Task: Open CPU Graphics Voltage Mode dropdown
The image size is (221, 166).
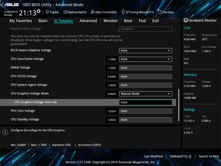Action: [145, 94]
